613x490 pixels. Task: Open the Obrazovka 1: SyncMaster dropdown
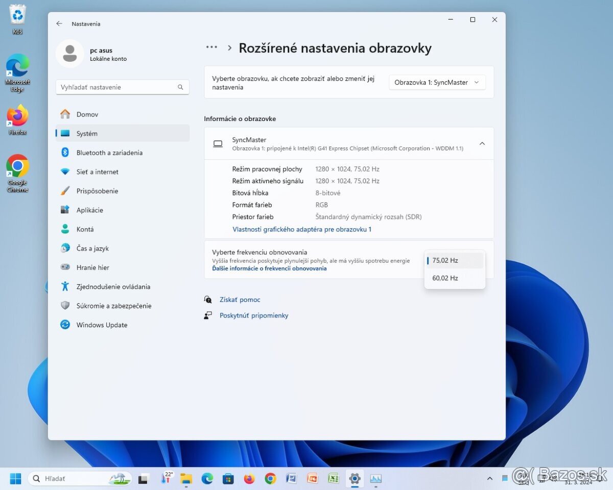click(x=437, y=82)
